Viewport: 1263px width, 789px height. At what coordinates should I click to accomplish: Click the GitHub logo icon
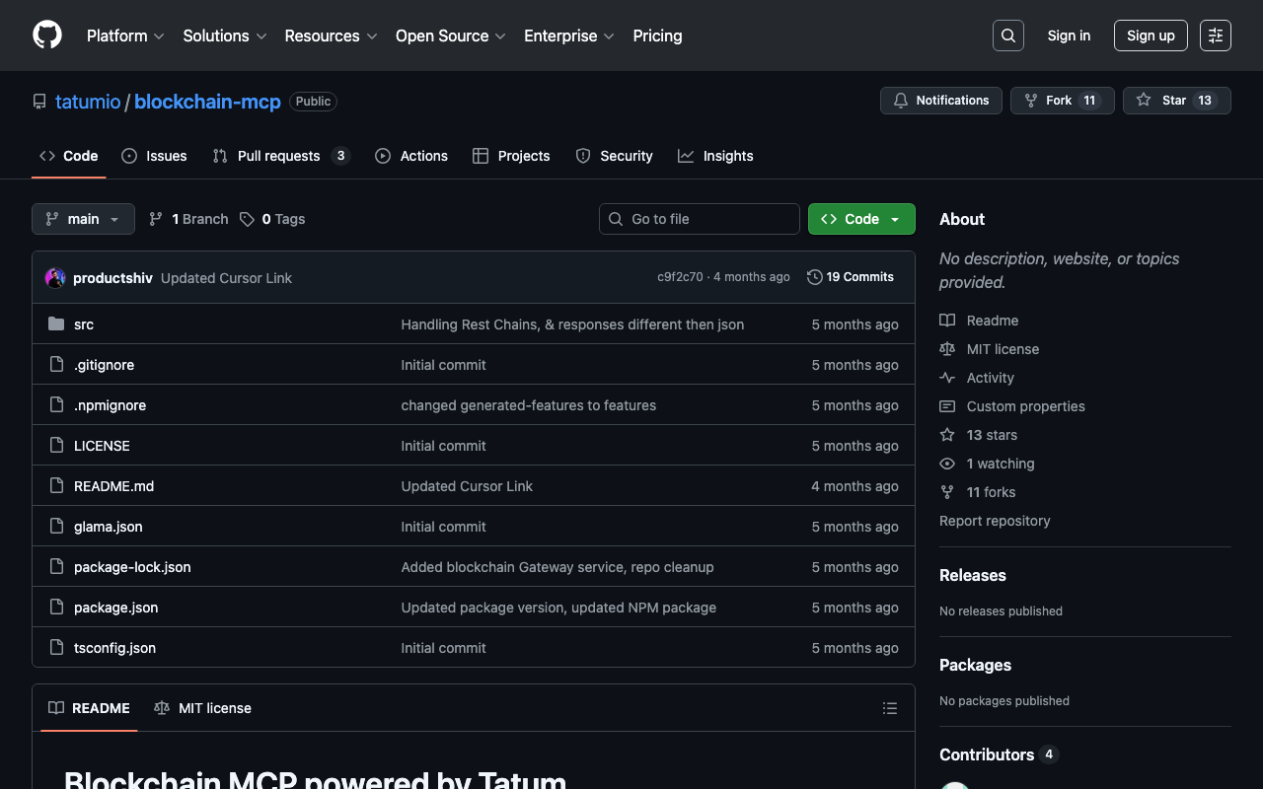(x=47, y=36)
